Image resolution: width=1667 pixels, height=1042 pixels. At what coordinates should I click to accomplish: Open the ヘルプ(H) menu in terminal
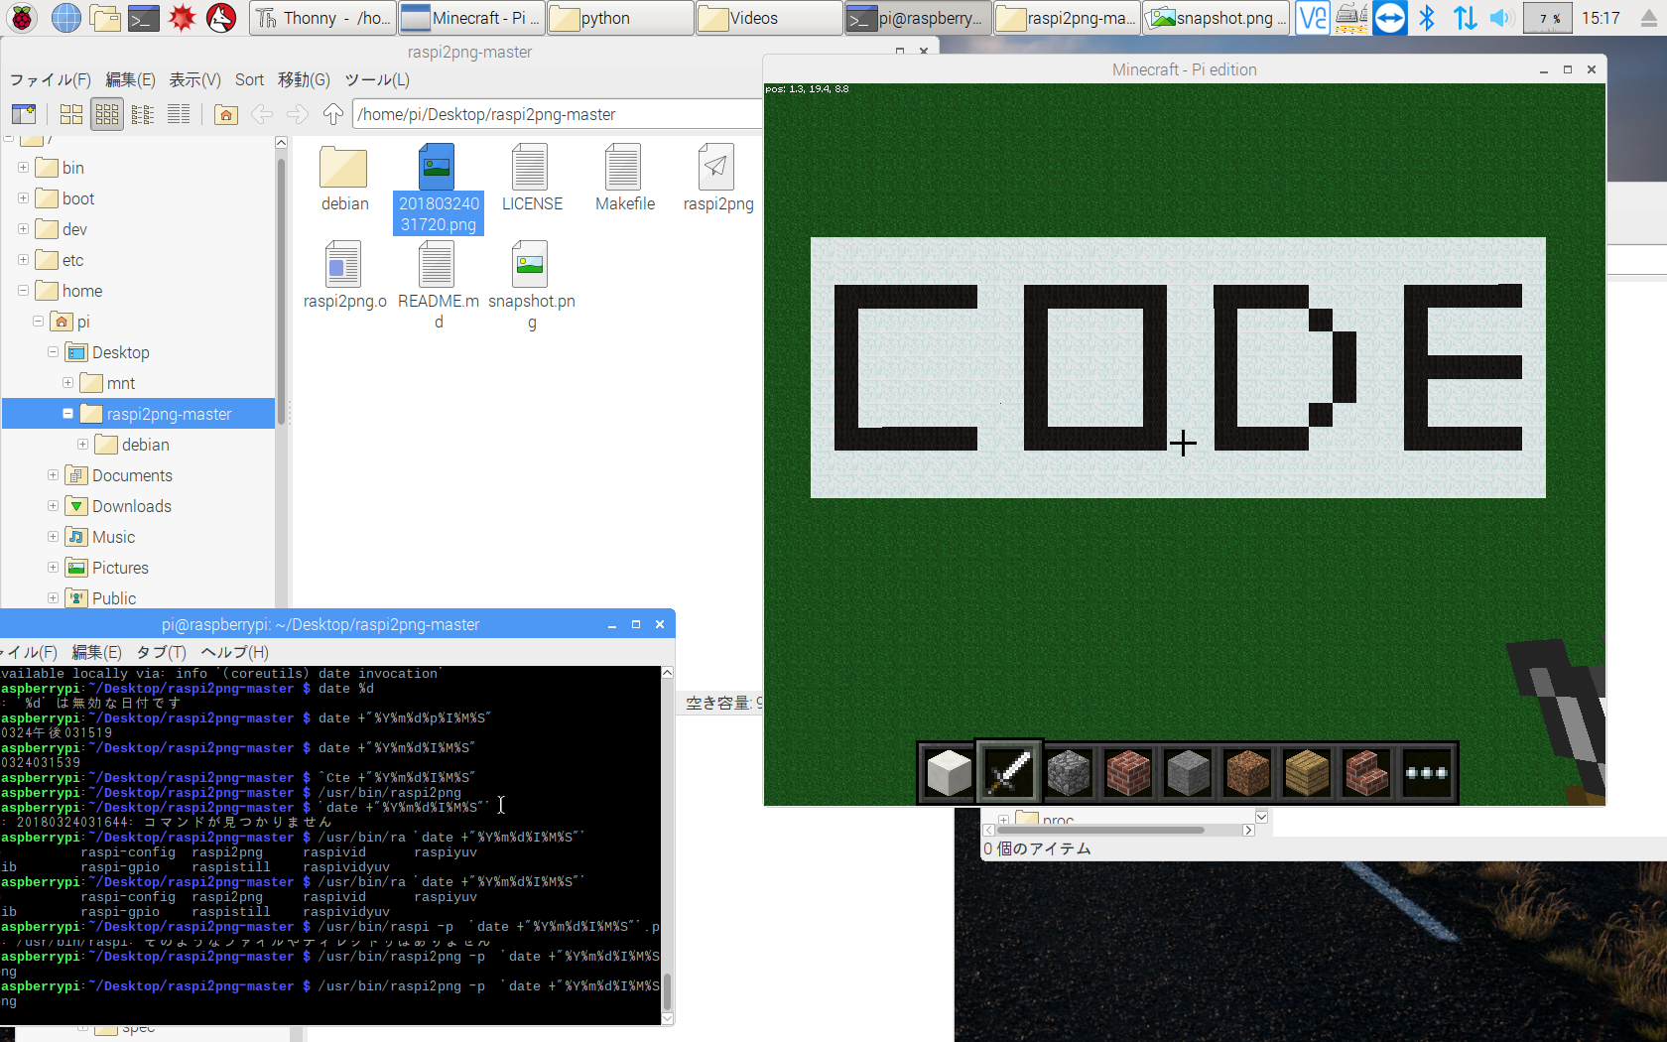coord(234,652)
